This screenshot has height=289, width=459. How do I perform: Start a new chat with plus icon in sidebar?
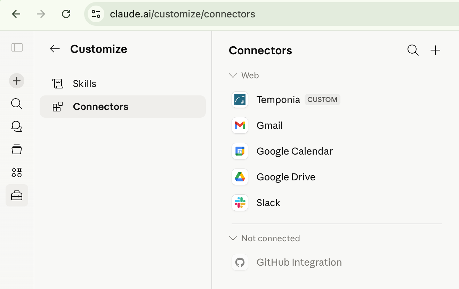tap(17, 81)
